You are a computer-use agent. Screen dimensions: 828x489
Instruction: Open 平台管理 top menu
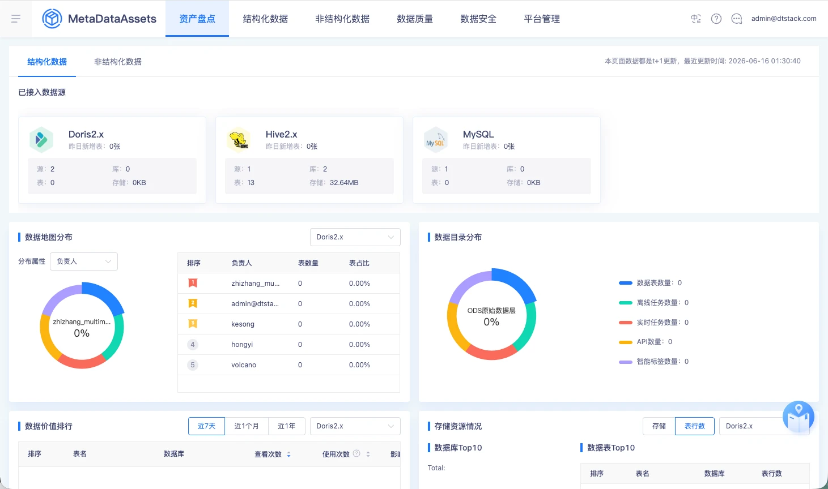pos(542,19)
